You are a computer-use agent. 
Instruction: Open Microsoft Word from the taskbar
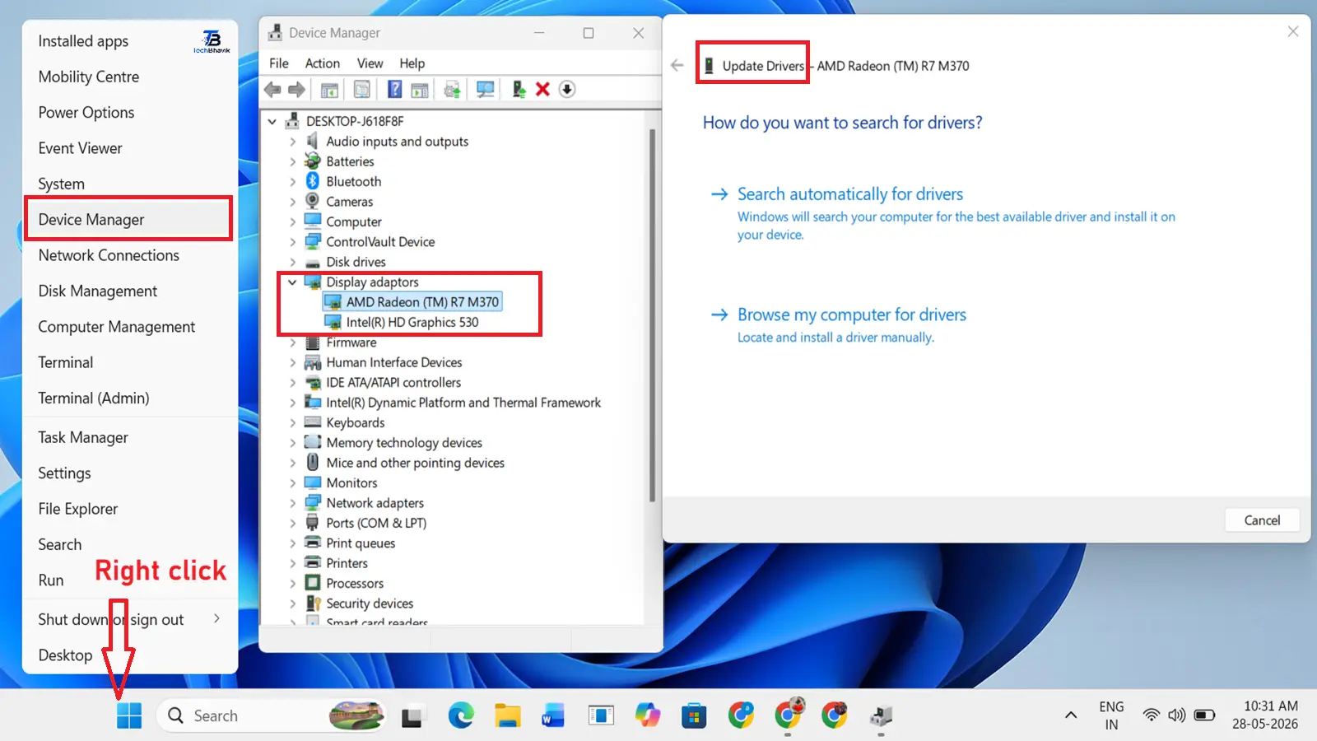point(553,715)
